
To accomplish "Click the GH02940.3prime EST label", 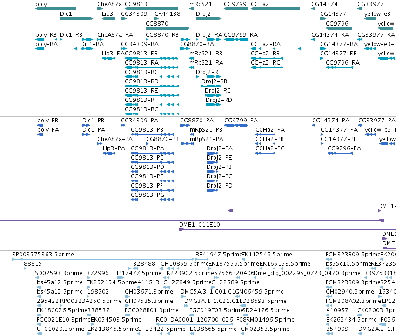I will tap(350, 292).
